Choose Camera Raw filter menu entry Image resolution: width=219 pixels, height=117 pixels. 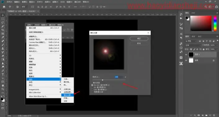pos(44,42)
